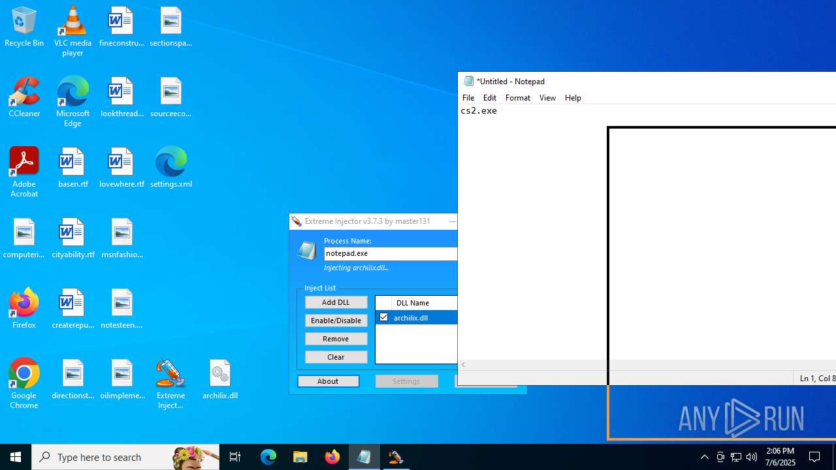836x470 pixels.
Task: Open File Explorer from taskbar
Action: tap(300, 457)
